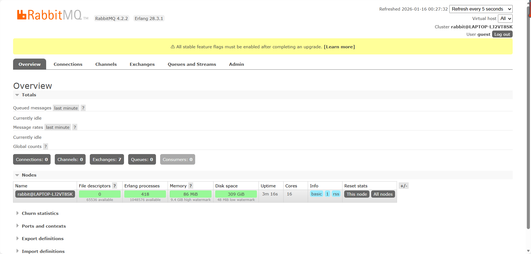Switch to the Admin tab
The height and width of the screenshot is (254, 531).
(x=237, y=64)
